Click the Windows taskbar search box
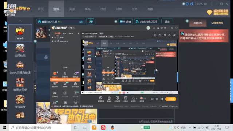The height and width of the screenshot is (131, 233). point(40,128)
